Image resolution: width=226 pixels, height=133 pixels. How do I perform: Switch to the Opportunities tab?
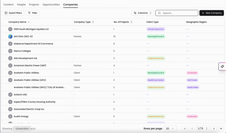tap(51, 5)
